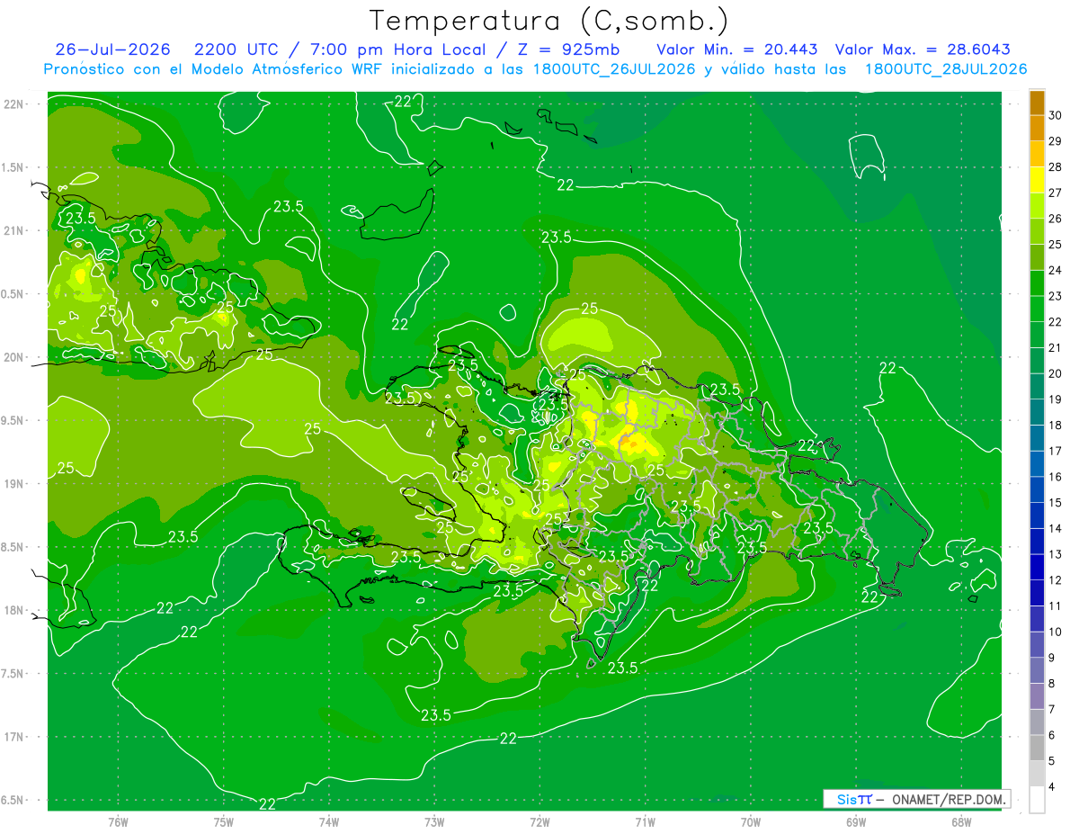This screenshot has width=1079, height=834.
Task: Click the dark orange legend swatch above 30
Action: pos(1037,102)
